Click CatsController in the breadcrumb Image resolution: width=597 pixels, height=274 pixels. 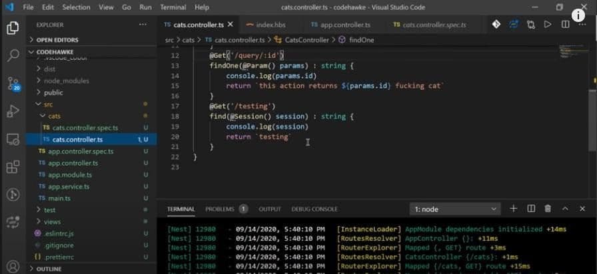306,40
